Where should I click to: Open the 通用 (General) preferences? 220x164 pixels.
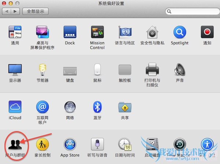(x=15, y=32)
